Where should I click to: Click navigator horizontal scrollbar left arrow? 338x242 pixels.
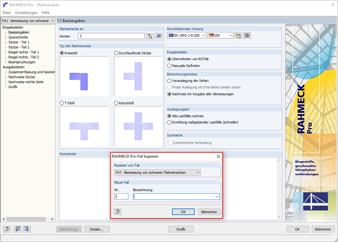tap(4, 219)
